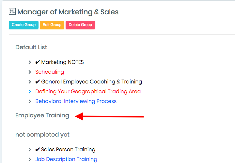Click the sliders icon beside the page title

[12, 11]
